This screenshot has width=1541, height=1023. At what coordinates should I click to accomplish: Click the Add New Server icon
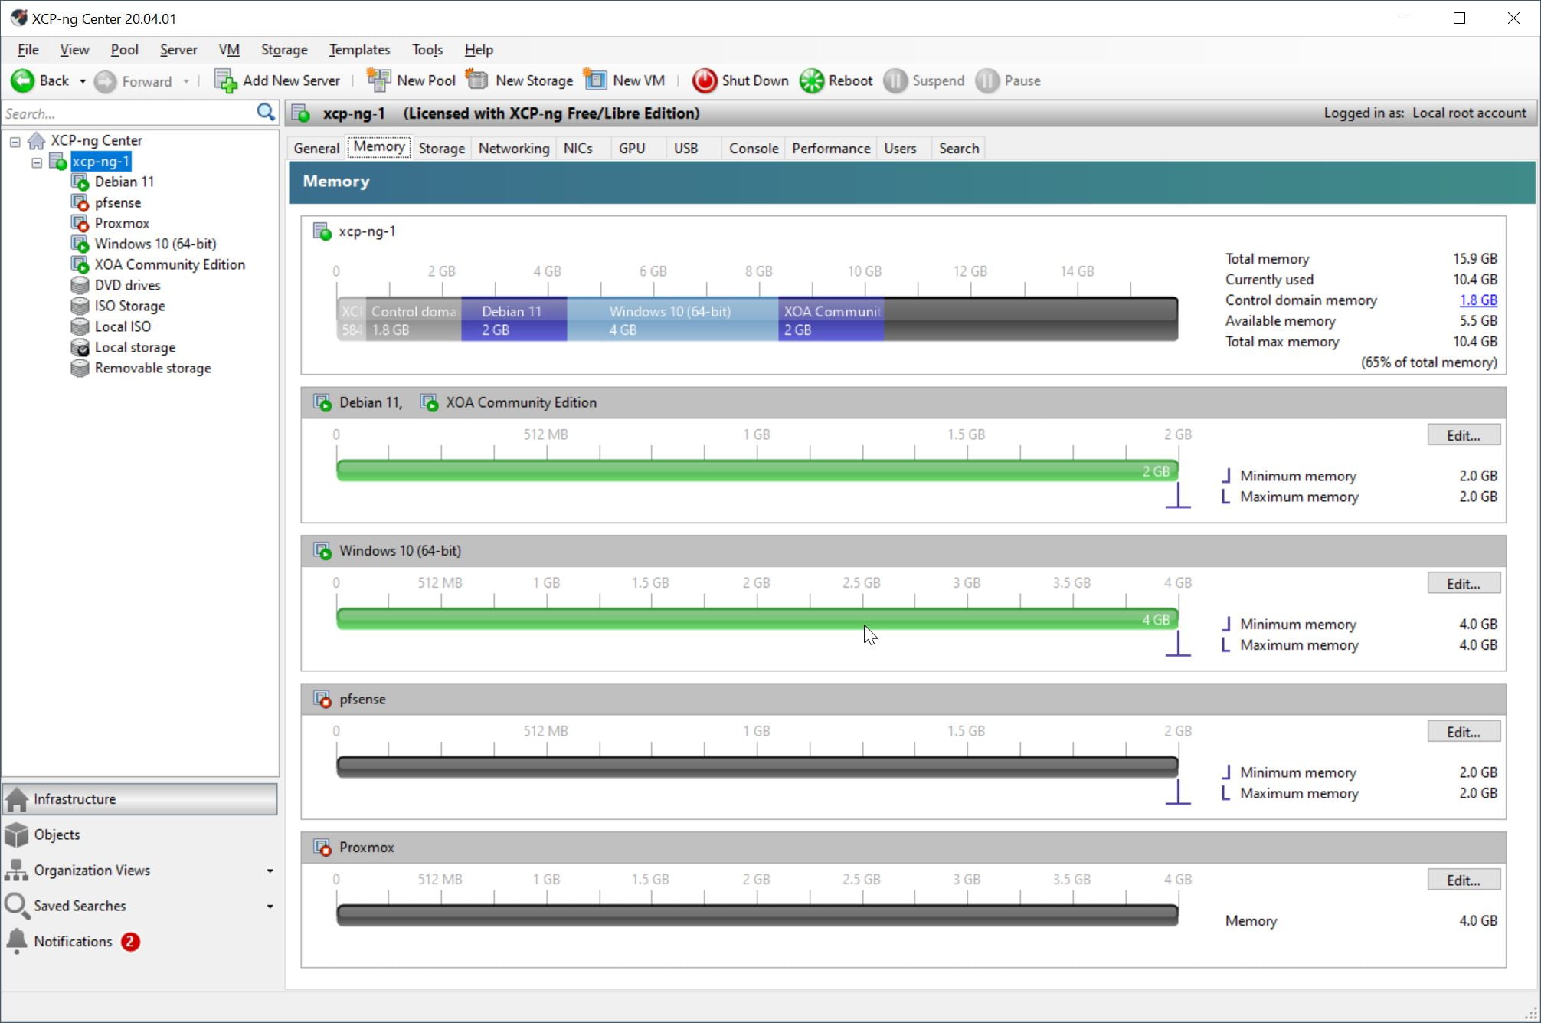(x=225, y=80)
